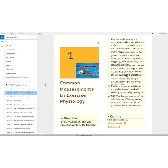Click the Library button in toolbar
168x168 pixels.
coord(3,34)
